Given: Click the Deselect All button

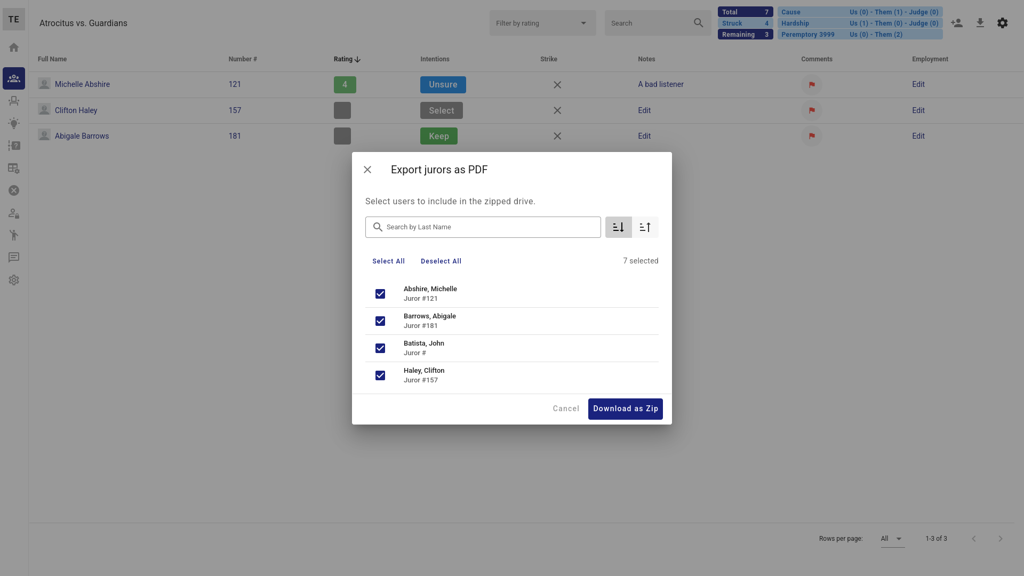Looking at the screenshot, I should [x=441, y=261].
